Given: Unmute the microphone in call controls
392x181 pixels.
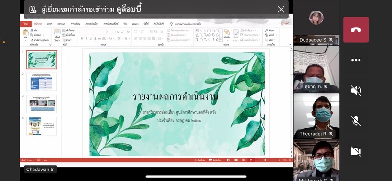Looking at the screenshot, I should click(x=356, y=121).
